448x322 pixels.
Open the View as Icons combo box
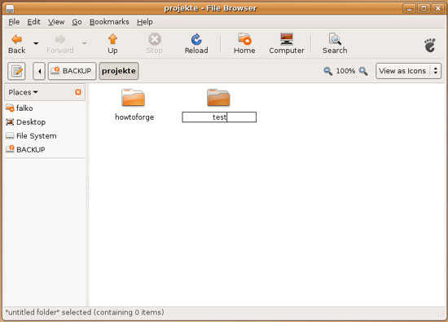pos(408,71)
